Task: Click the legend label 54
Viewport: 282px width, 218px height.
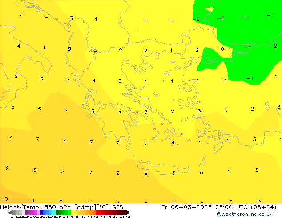Action: click(x=128, y=217)
